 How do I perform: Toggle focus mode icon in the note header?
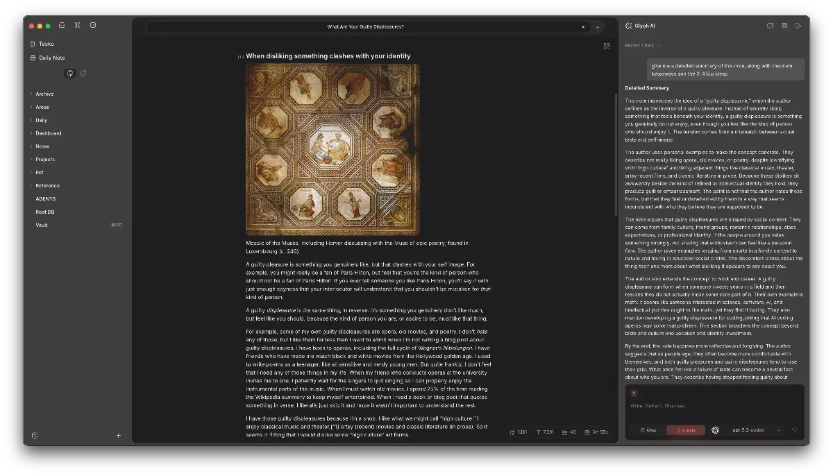click(x=607, y=45)
